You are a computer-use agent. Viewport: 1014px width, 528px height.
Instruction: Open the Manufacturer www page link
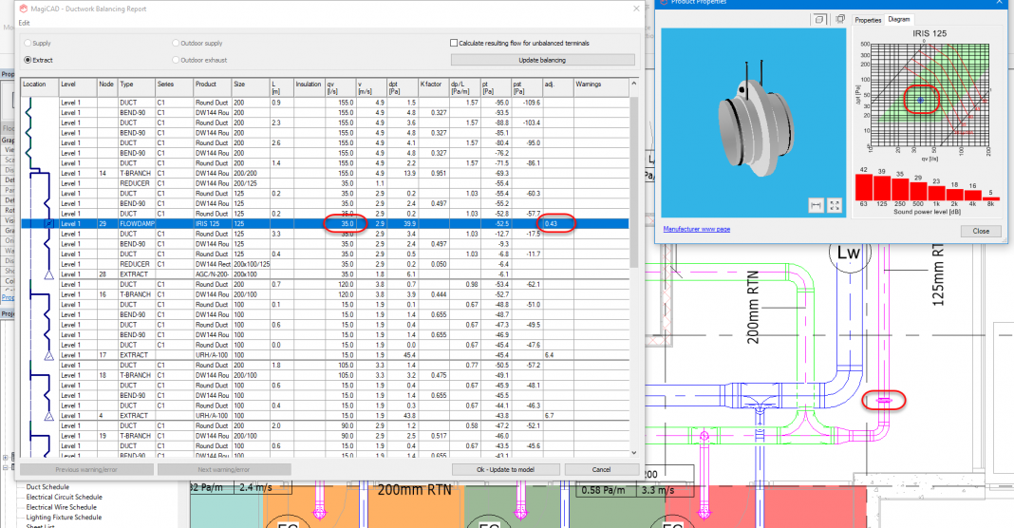point(696,229)
